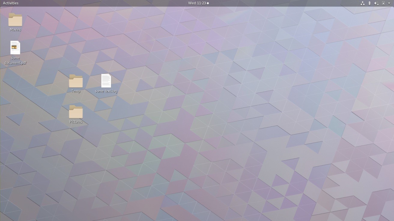Viewport: 394px width, 221px height.
Task: Open the some text.log file
Action: tap(106, 80)
